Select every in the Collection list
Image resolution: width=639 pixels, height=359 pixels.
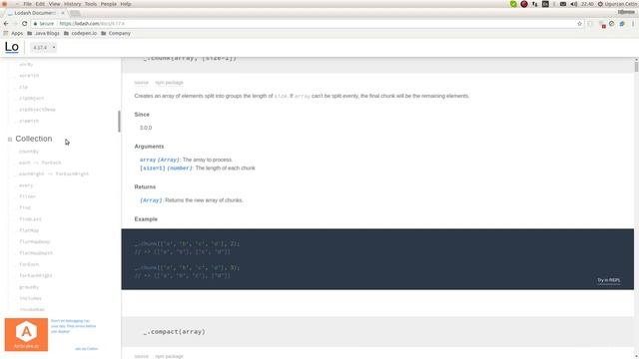point(26,185)
